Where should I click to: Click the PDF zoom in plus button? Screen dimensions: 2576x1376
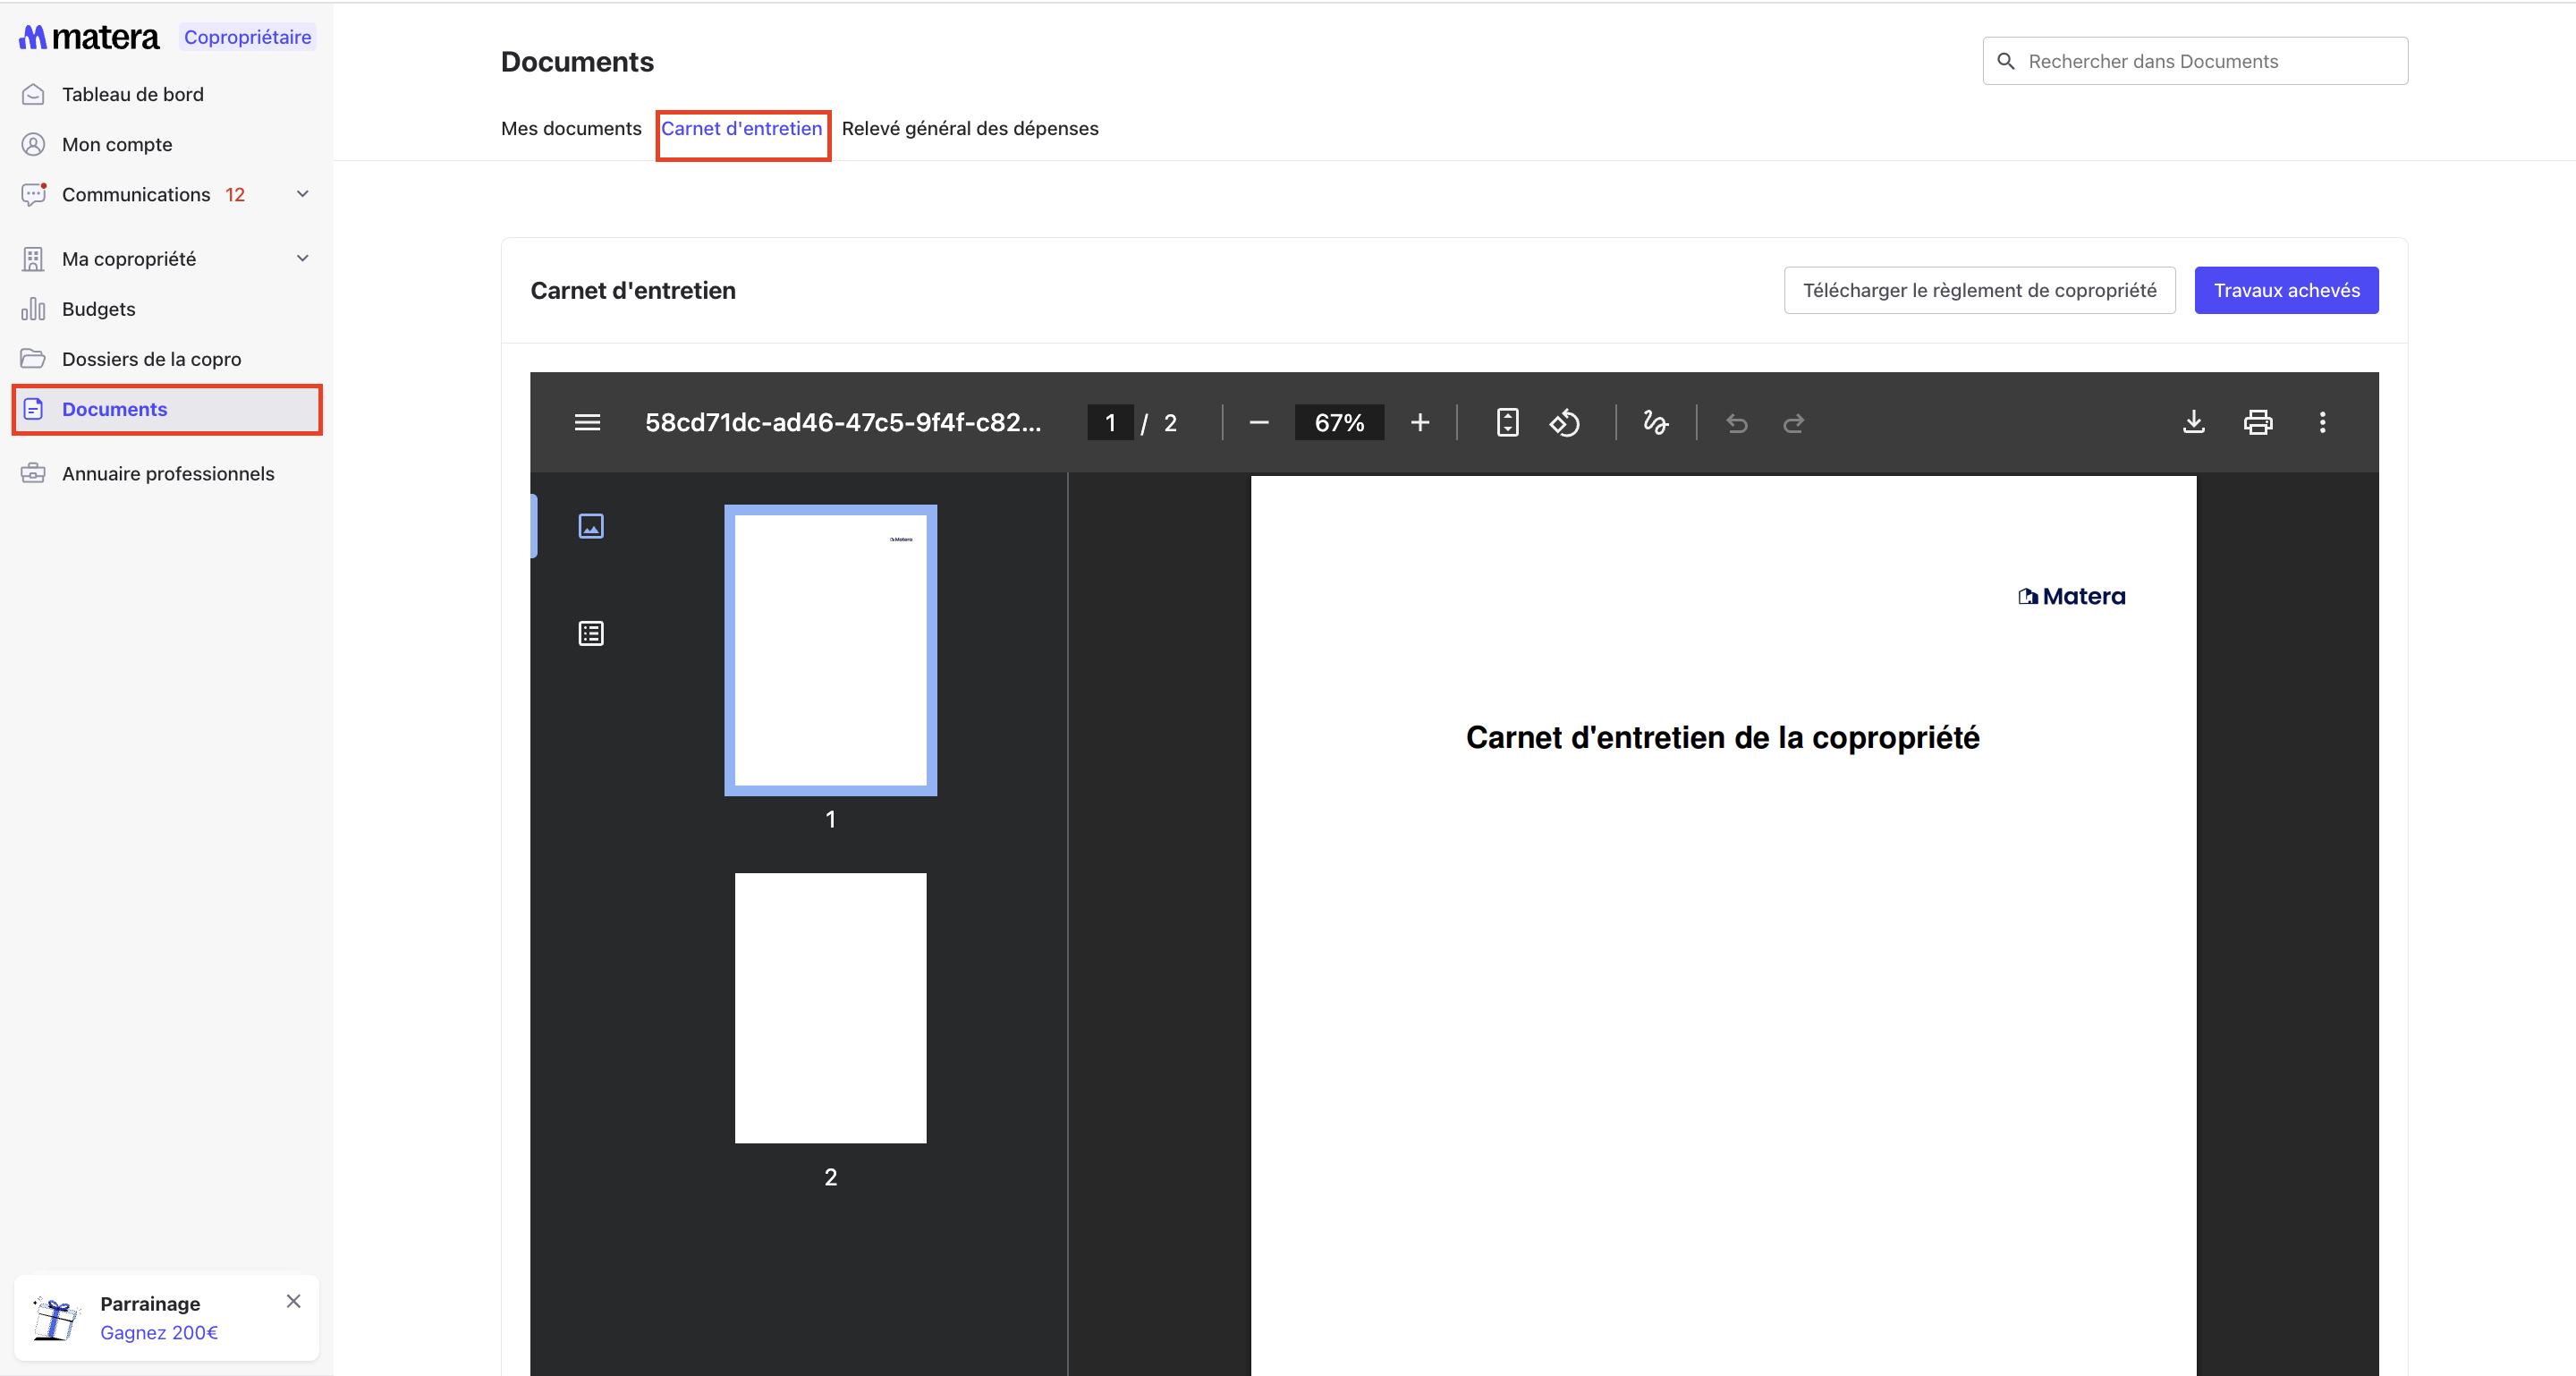click(1419, 422)
